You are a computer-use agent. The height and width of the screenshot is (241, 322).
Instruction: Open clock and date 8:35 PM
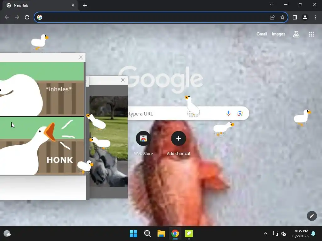coord(300,233)
